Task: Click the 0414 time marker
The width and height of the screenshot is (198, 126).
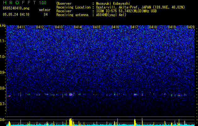Action: pos(78,27)
